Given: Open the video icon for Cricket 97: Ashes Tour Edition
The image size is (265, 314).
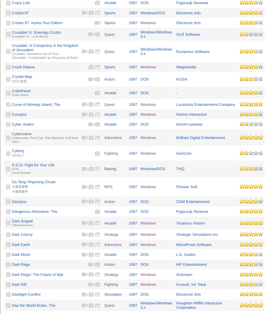Looking at the screenshot, I should (97, 23).
